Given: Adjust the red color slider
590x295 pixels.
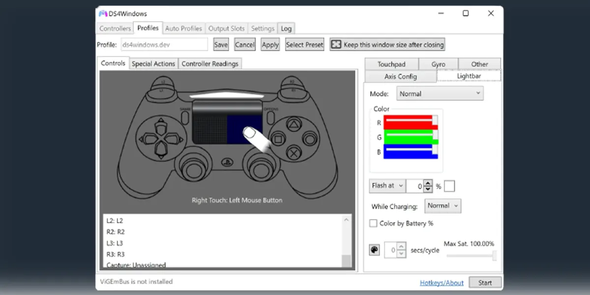Looking at the screenshot, I should (410, 123).
